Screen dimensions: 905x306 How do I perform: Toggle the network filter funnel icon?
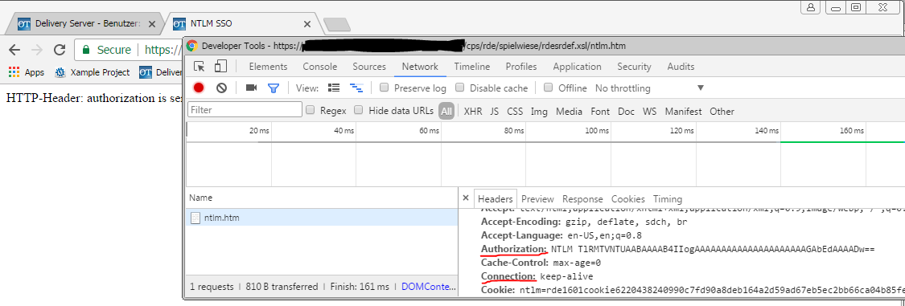pos(274,88)
